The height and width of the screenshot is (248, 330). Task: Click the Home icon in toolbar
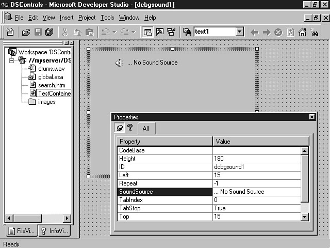(302, 32)
